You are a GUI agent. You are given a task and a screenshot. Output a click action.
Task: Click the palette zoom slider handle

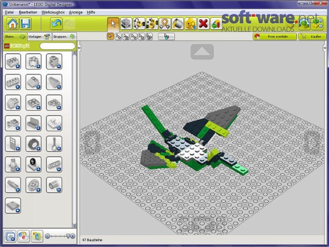coord(68,236)
